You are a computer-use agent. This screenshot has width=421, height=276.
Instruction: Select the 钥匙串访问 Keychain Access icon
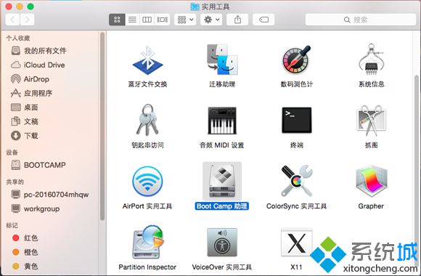[147, 120]
